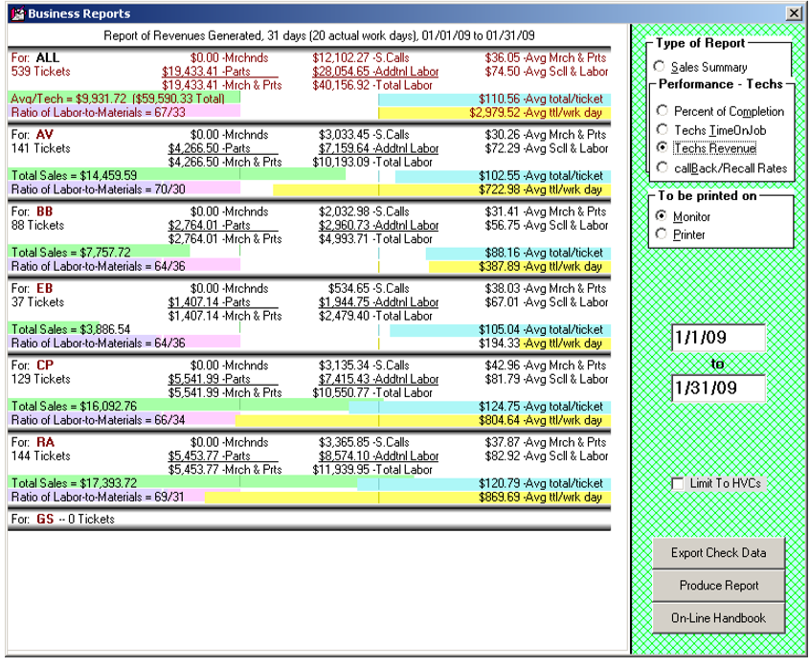Select Techs Revenue radio button
The height and width of the screenshot is (667, 809).
tap(662, 148)
